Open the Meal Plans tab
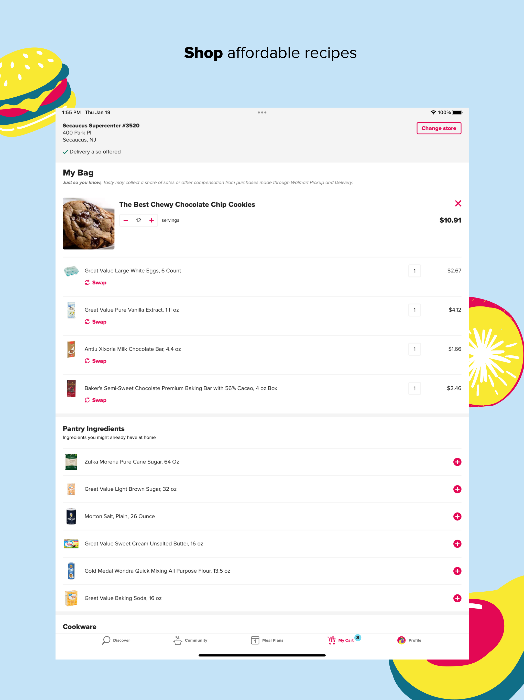 point(267,640)
